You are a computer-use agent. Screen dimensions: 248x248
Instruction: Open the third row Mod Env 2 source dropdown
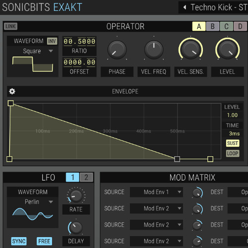click(156, 225)
